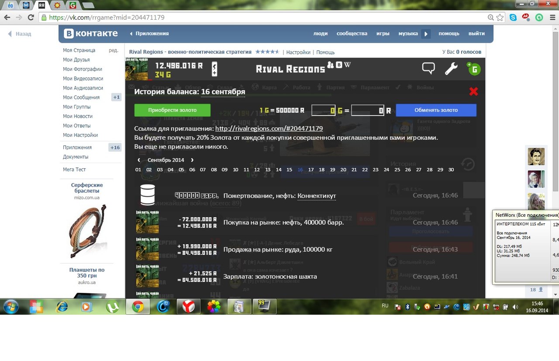Open сообщества in VK top navigation
The height and width of the screenshot is (361, 559).
click(x=352, y=34)
